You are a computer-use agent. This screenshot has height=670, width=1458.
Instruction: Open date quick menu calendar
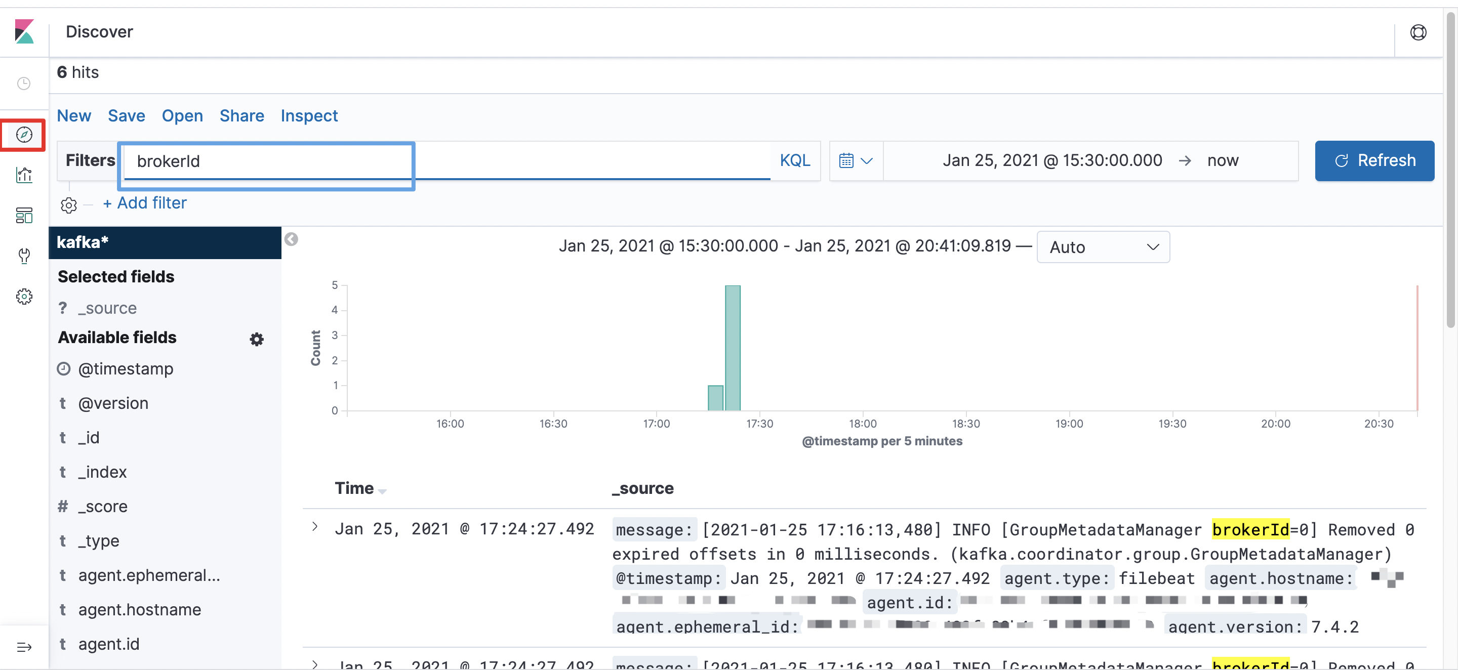click(x=855, y=161)
